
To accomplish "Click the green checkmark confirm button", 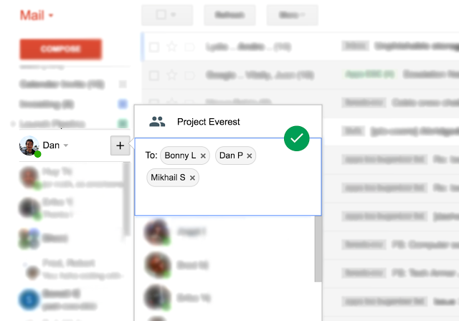I will tap(296, 138).
